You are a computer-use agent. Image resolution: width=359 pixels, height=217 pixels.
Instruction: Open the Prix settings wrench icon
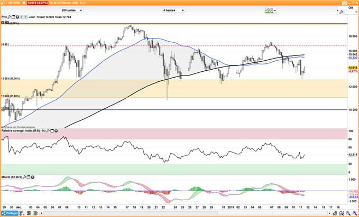[10, 17]
